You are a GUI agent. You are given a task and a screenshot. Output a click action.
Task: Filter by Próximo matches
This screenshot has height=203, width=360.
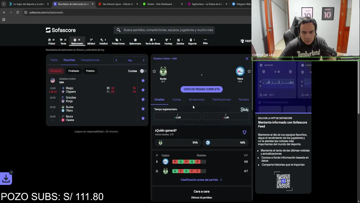pos(90,71)
